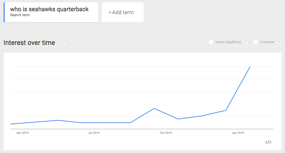The image size is (285, 153).
Task: Click the Jul 2014 axis label
Action: (x=94, y=133)
